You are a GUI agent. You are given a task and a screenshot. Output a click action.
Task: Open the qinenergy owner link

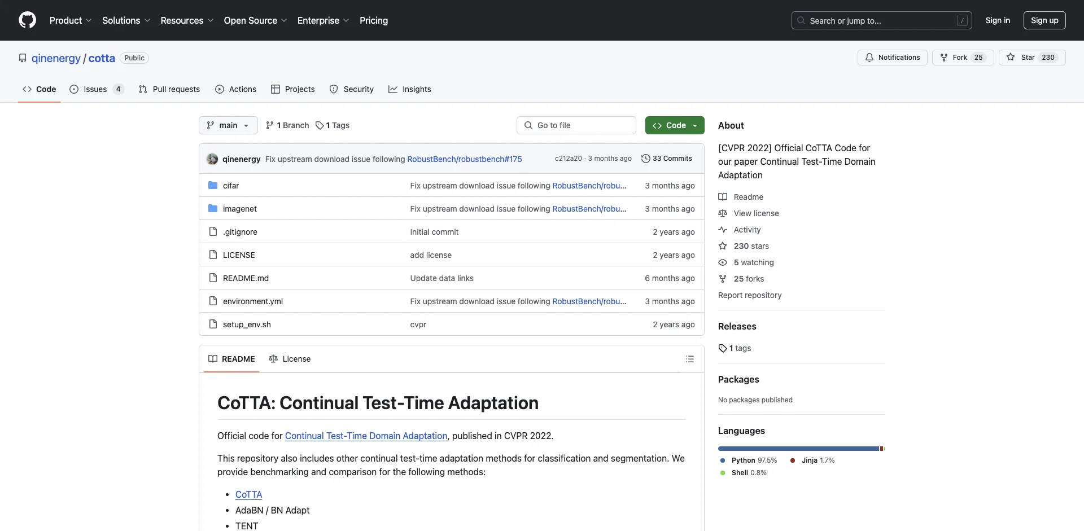click(56, 58)
